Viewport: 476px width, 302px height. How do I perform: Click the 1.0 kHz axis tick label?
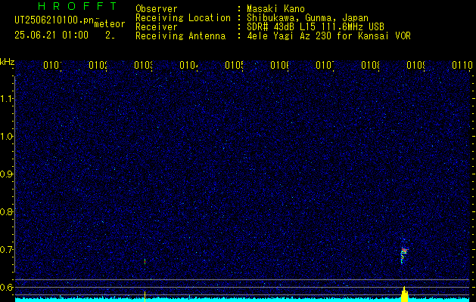click(6, 137)
